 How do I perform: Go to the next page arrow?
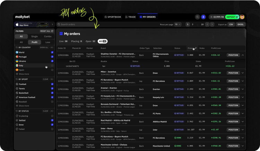coord(212,25)
